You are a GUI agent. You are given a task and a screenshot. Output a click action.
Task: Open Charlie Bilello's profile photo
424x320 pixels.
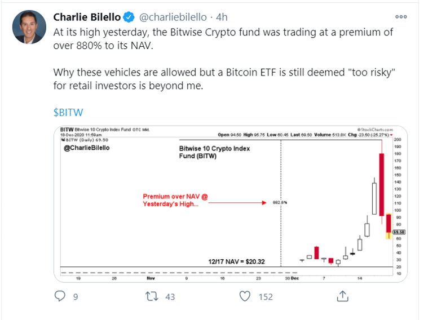click(28, 28)
